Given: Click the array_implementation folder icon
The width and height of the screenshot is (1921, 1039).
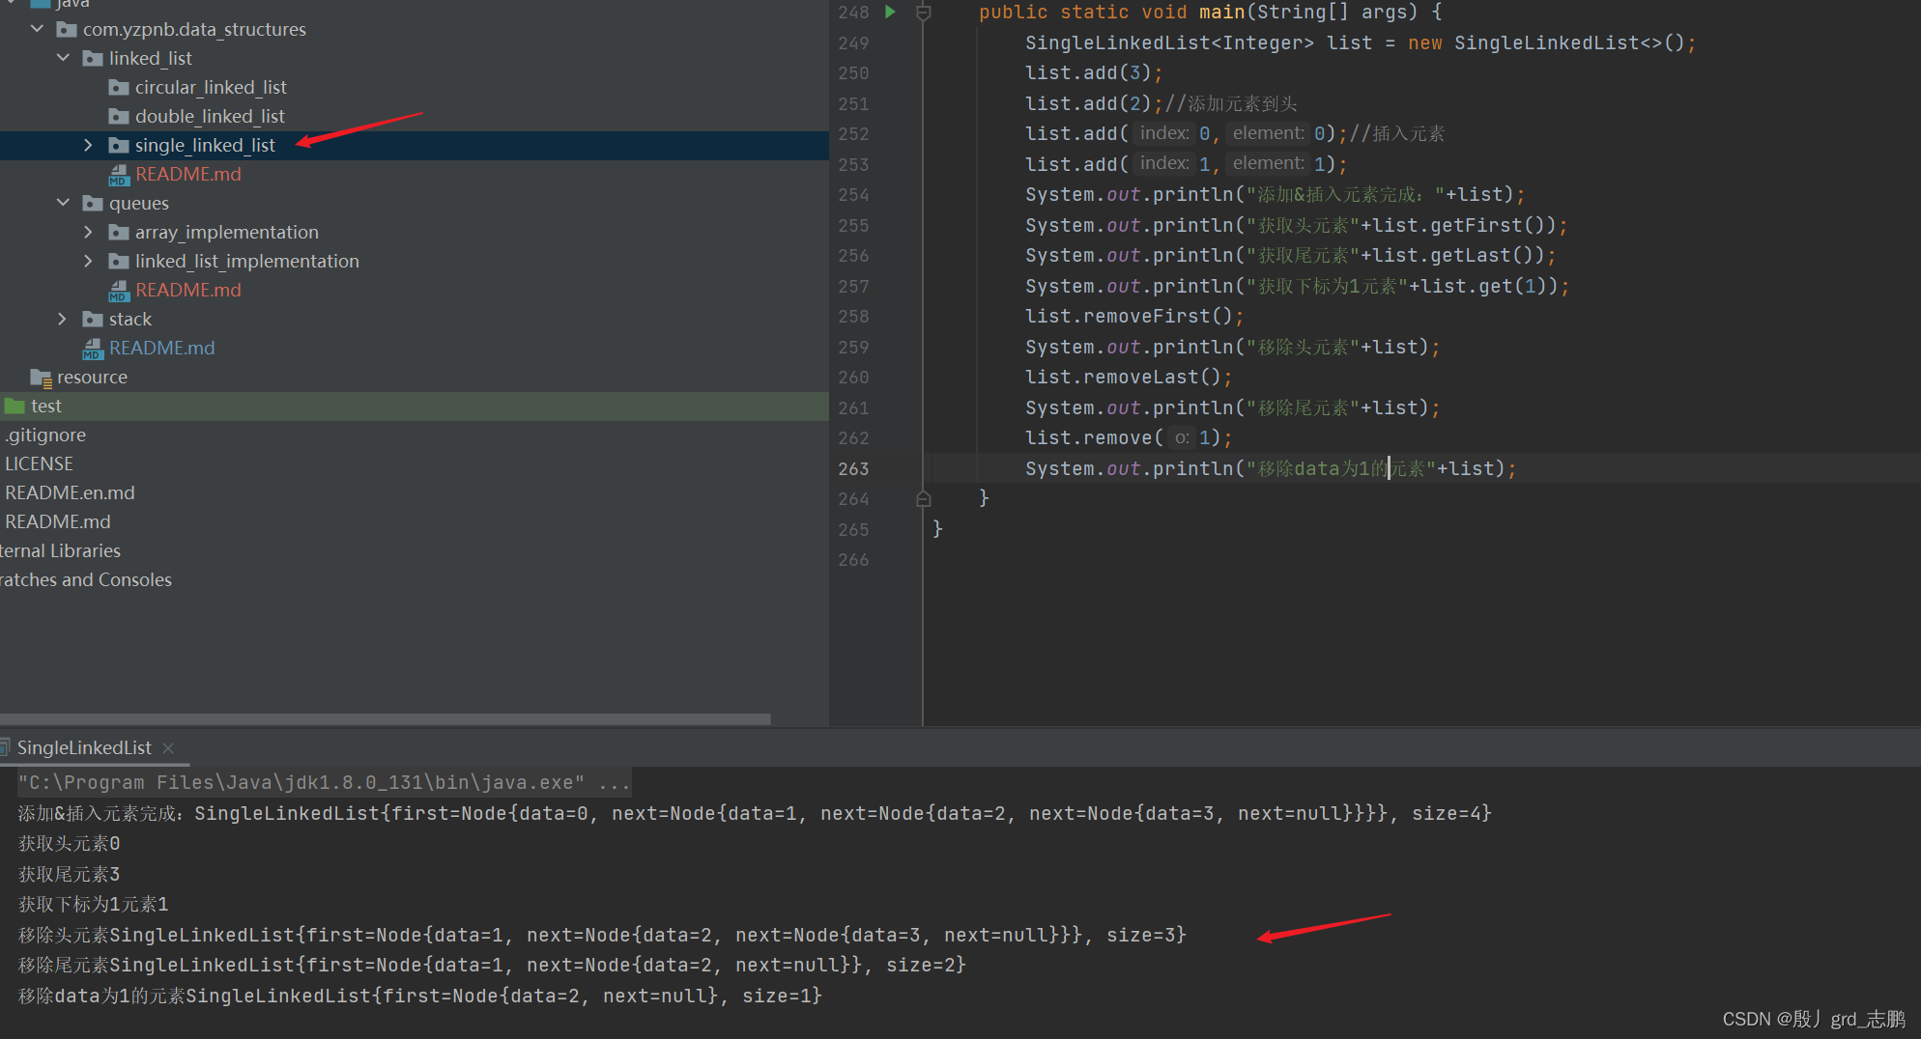Looking at the screenshot, I should tap(119, 233).
